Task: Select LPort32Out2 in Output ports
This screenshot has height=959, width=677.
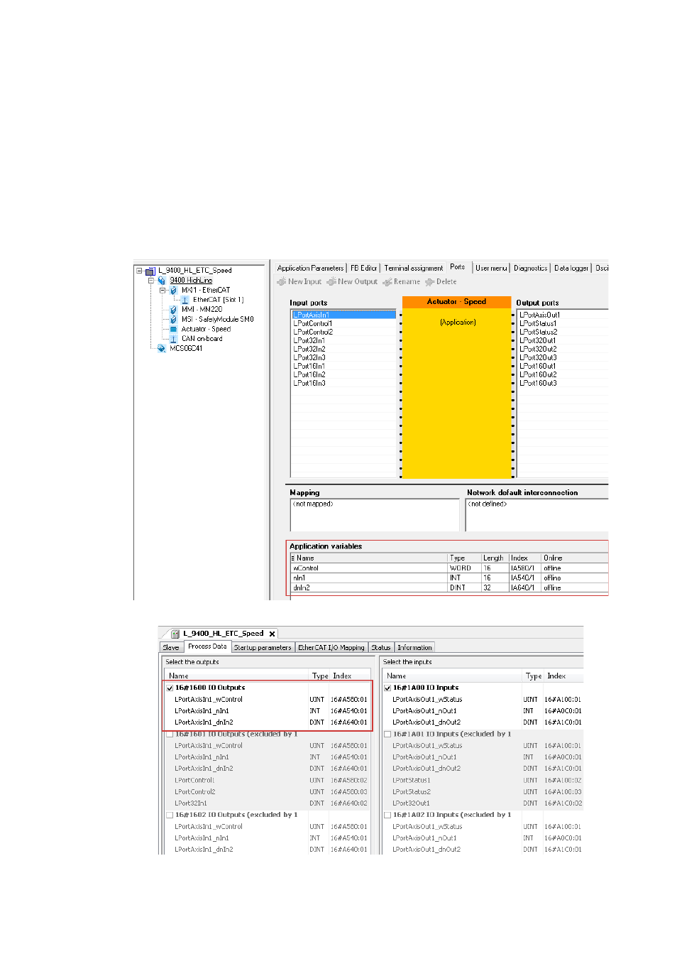Action: point(563,349)
